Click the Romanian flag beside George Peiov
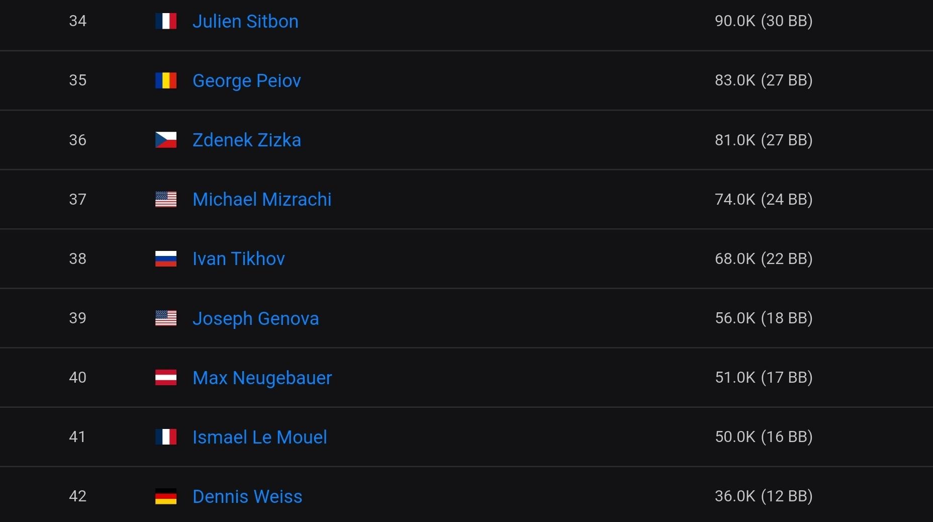The image size is (933, 522). click(x=166, y=80)
